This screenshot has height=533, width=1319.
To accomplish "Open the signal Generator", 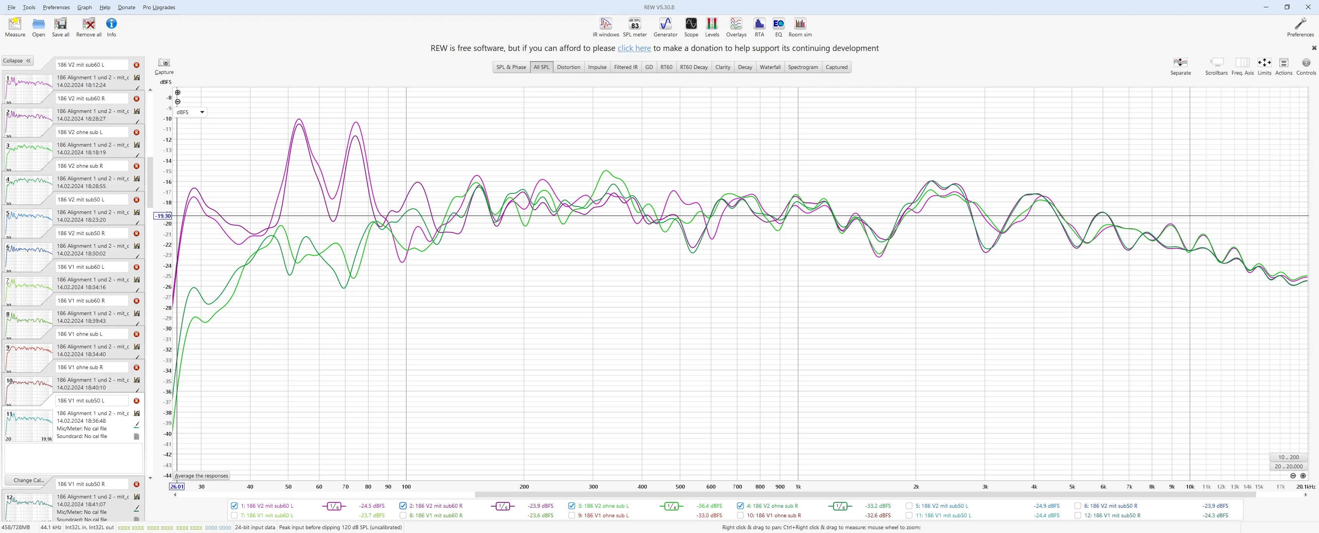I will [665, 27].
